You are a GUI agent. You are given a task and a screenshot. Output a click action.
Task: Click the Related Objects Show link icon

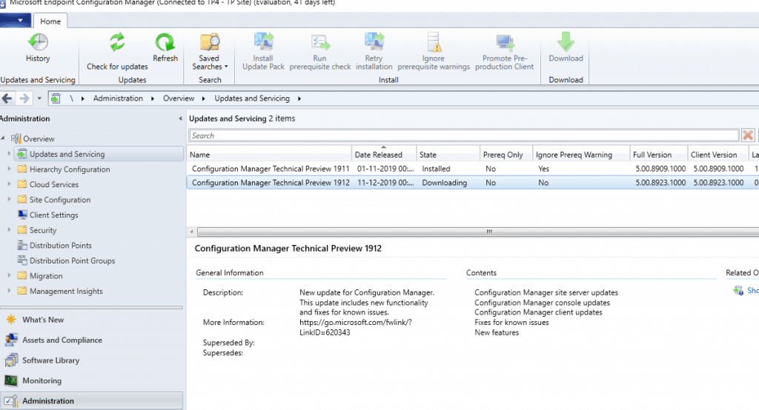739,291
